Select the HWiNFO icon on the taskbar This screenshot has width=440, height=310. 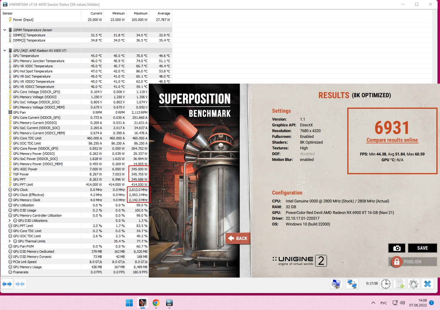(x=169, y=303)
